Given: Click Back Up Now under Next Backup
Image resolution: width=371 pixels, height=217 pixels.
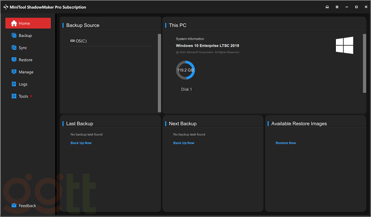Looking at the screenshot, I should coord(184,143).
